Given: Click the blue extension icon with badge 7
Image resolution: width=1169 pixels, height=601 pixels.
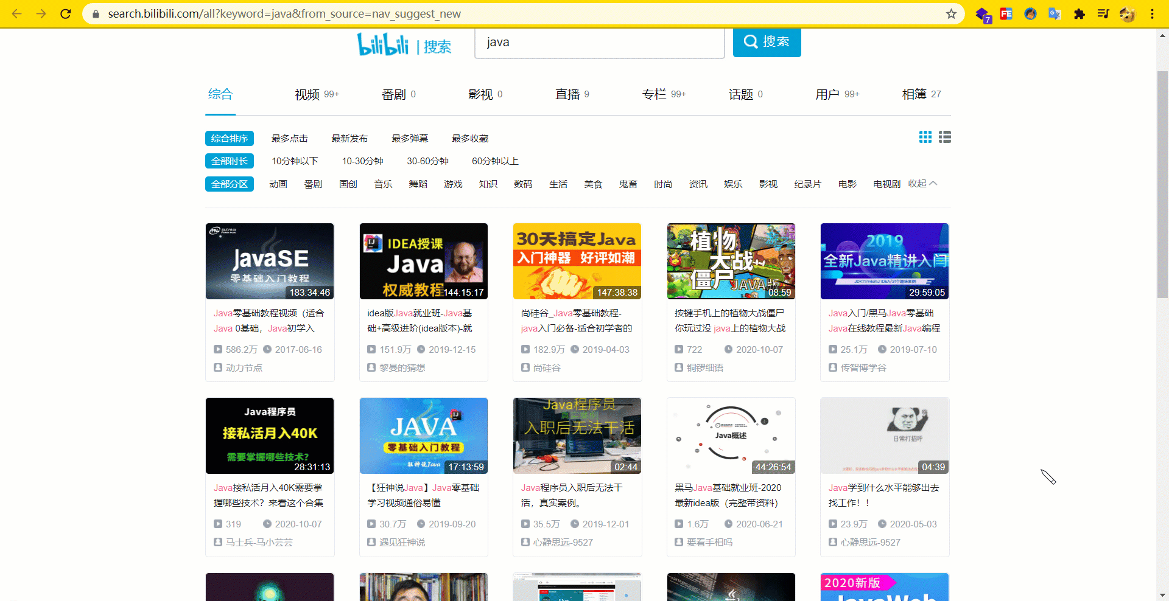Looking at the screenshot, I should [982, 14].
